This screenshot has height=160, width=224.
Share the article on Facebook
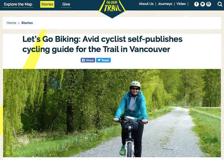coord(88,60)
